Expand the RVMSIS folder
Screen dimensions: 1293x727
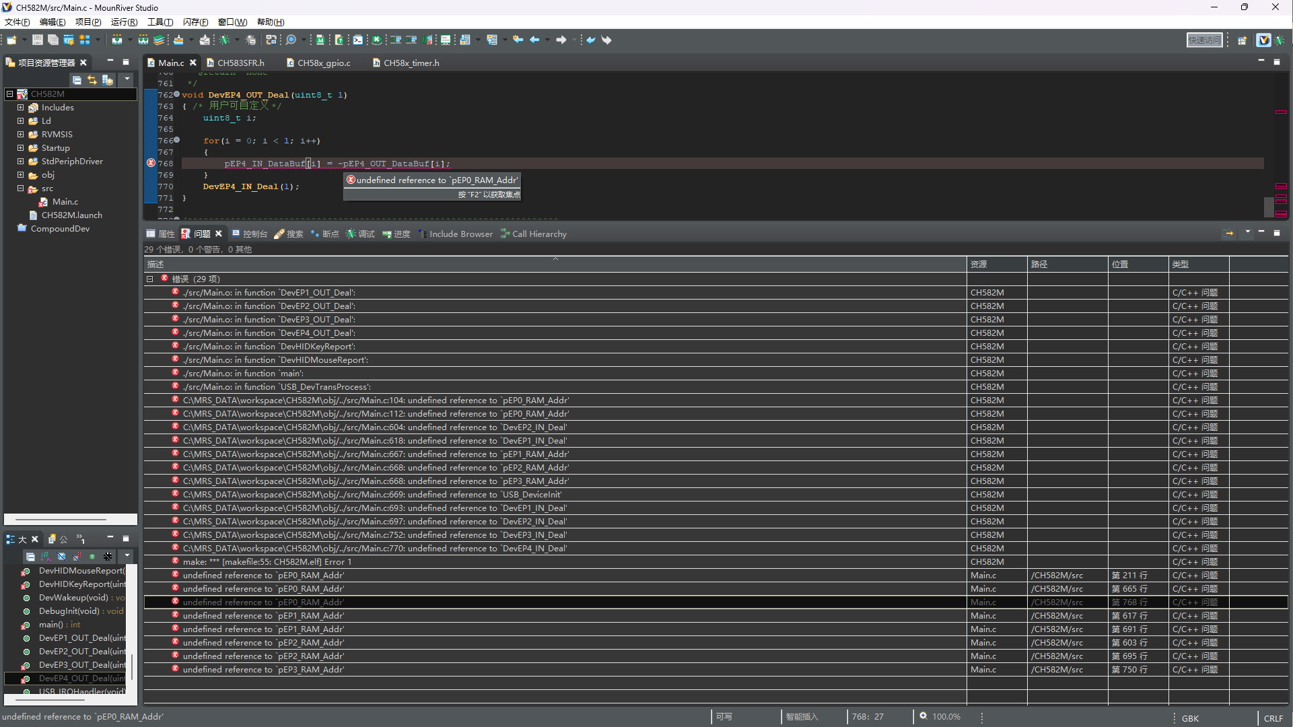click(20, 135)
